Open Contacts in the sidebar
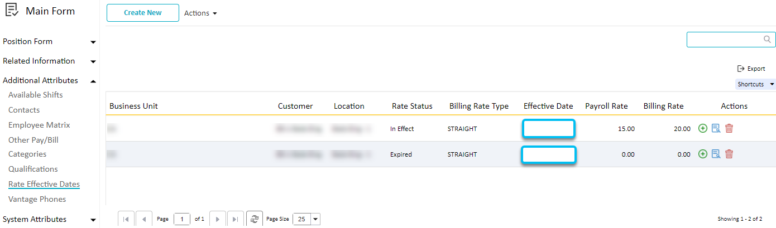Screen dimensions: 776x228 click(x=24, y=110)
